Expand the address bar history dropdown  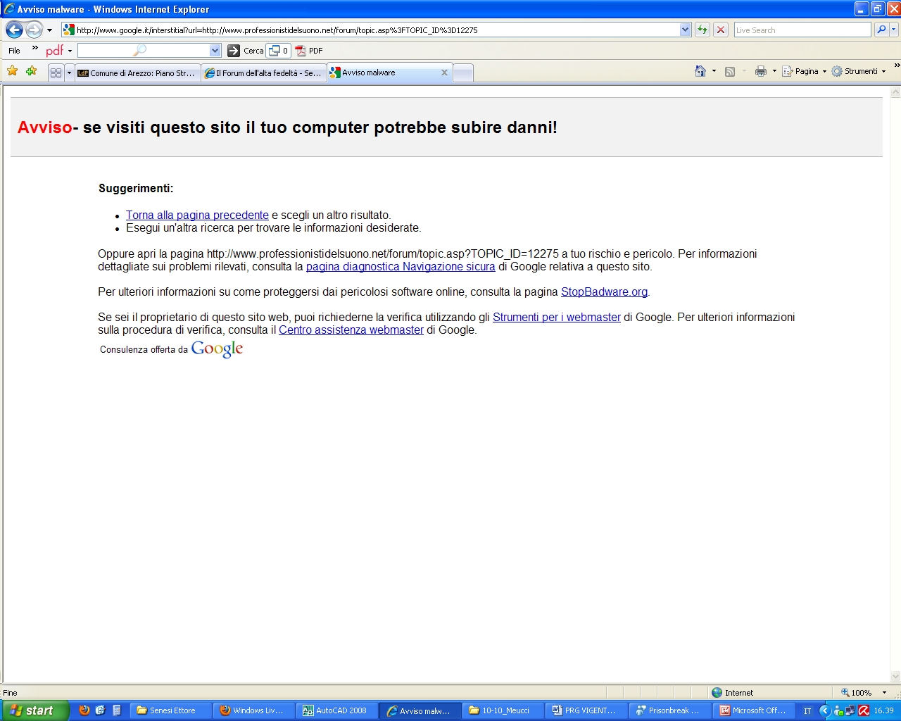[x=686, y=30]
